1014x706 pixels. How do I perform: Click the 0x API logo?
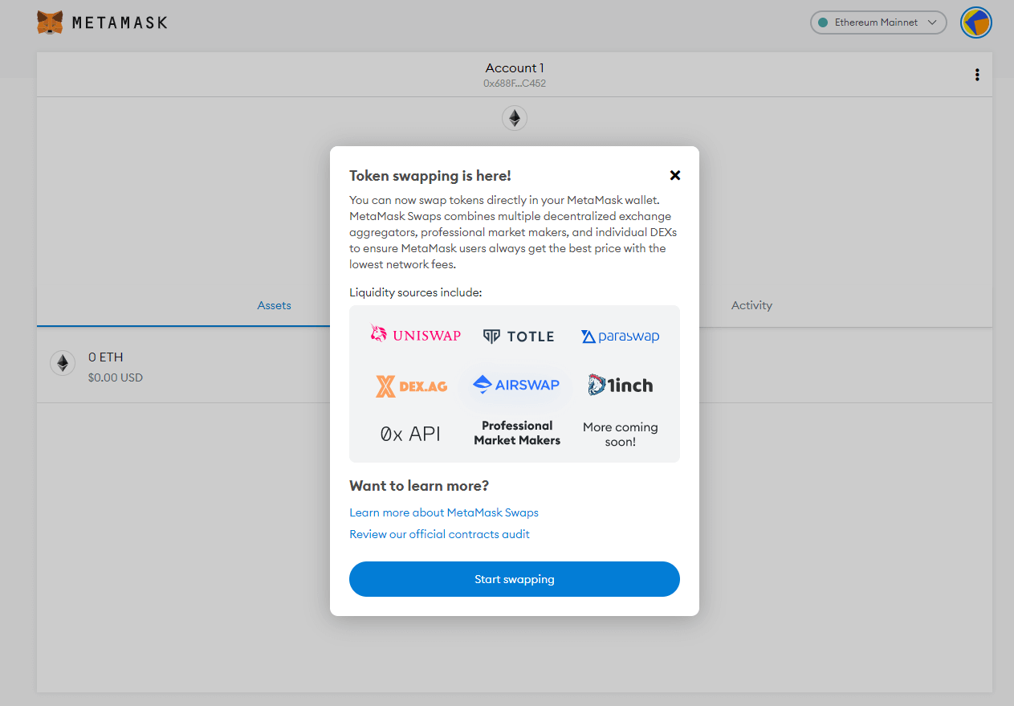coord(411,434)
